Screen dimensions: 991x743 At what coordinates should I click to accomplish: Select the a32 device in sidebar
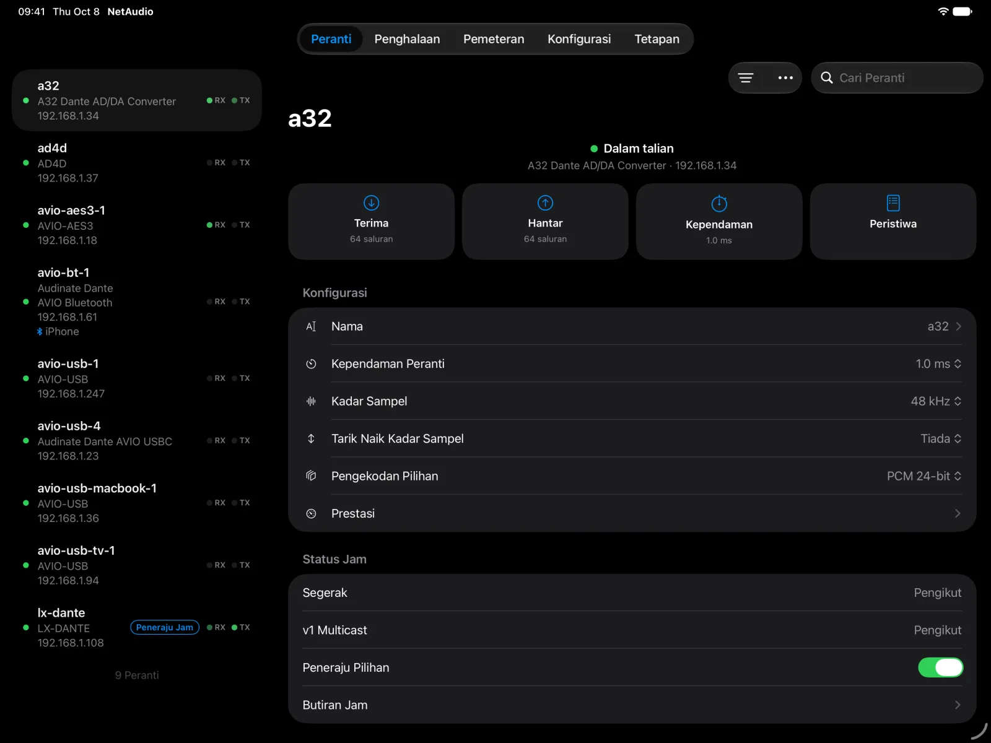137,100
